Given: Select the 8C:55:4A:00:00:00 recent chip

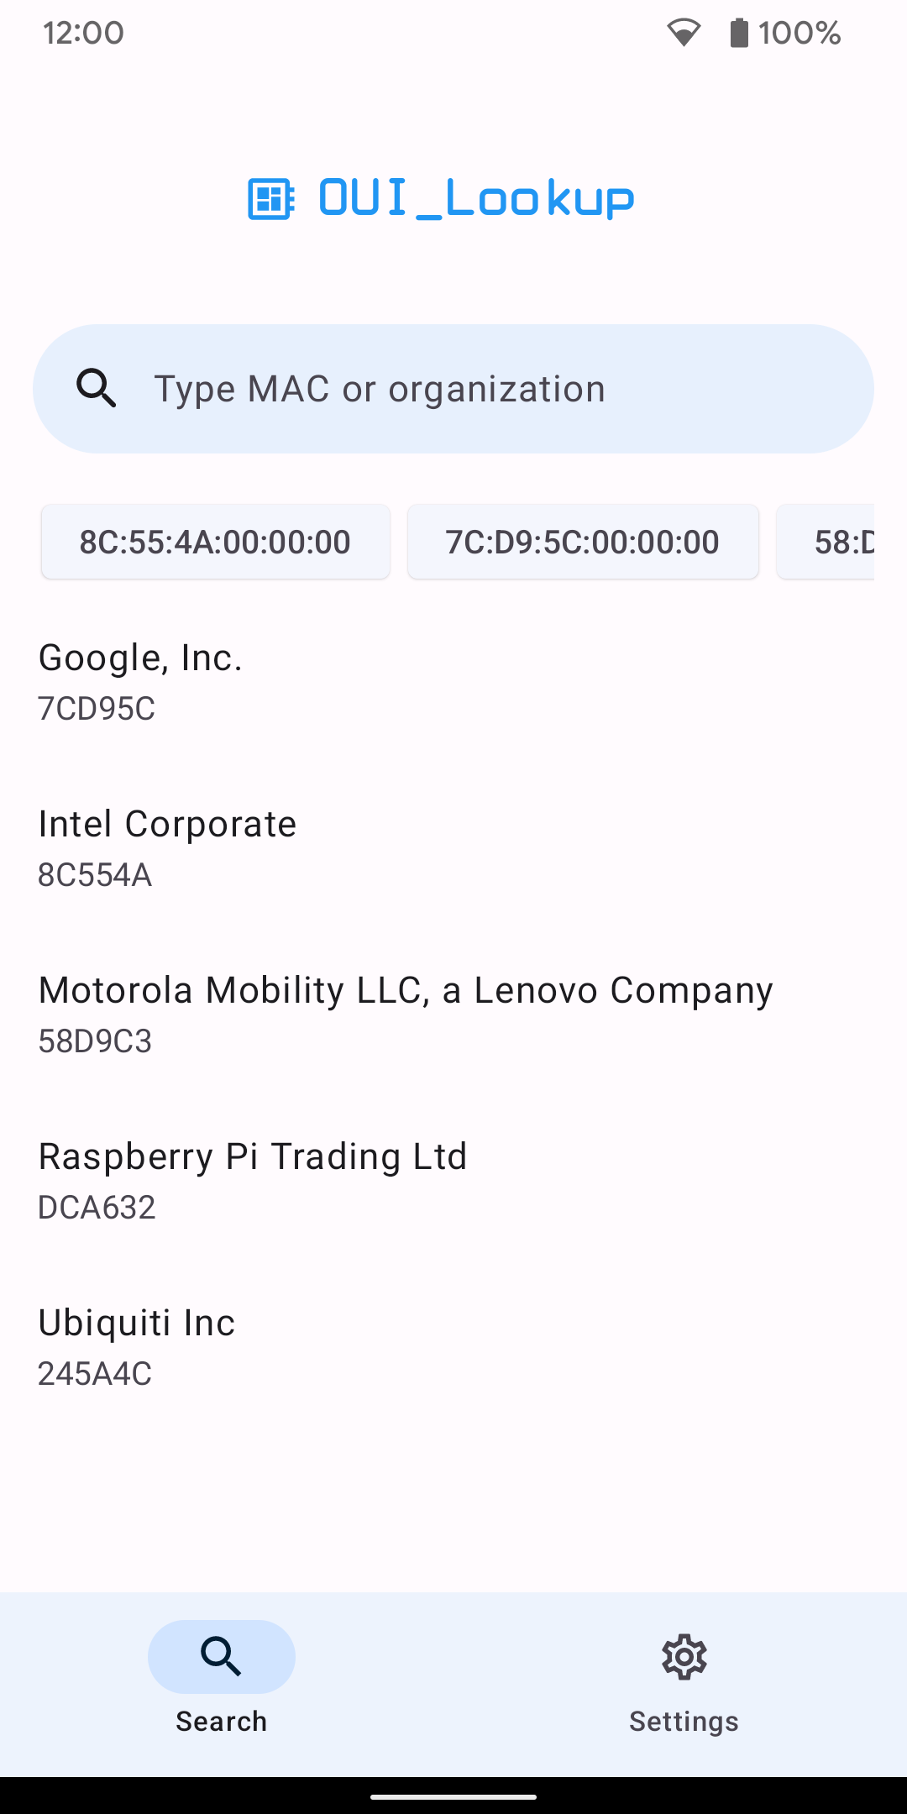Looking at the screenshot, I should pos(215,542).
